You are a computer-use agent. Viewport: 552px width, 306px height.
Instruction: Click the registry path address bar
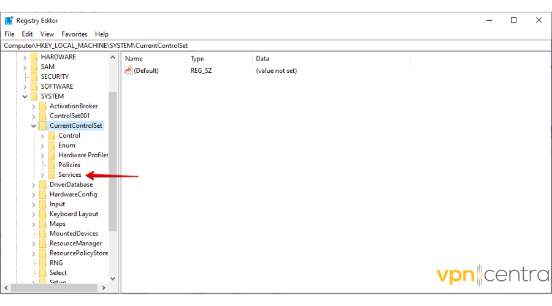tap(275, 46)
